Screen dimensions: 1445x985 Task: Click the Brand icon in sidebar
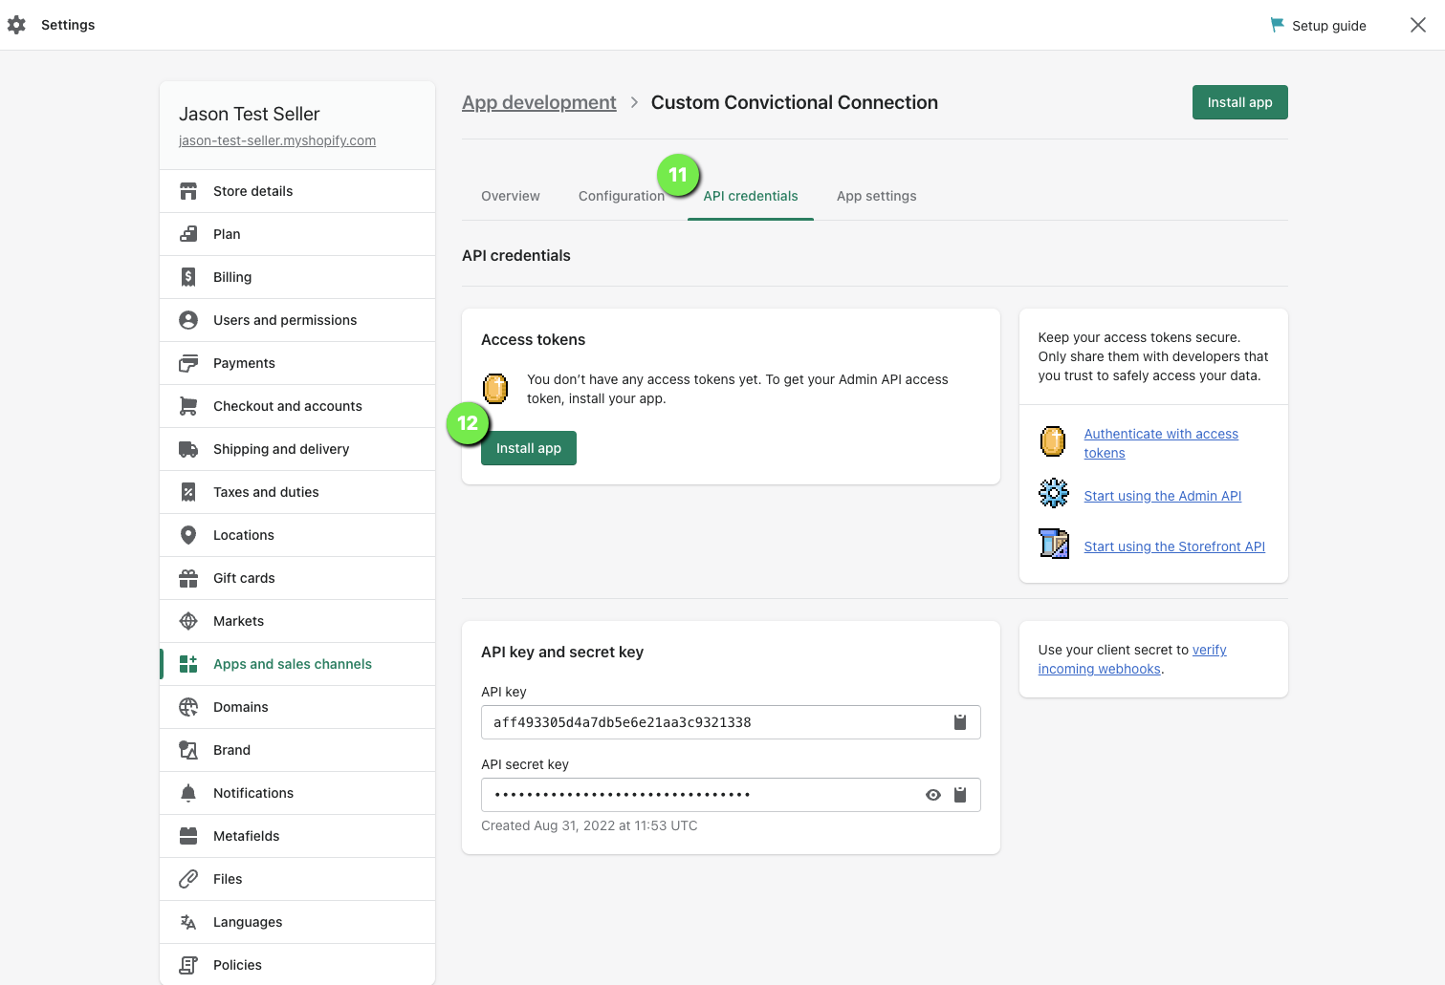188,750
